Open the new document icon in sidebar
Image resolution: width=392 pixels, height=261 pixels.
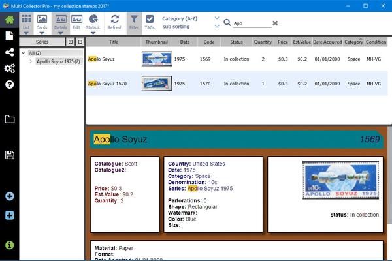pyautogui.click(x=9, y=36)
